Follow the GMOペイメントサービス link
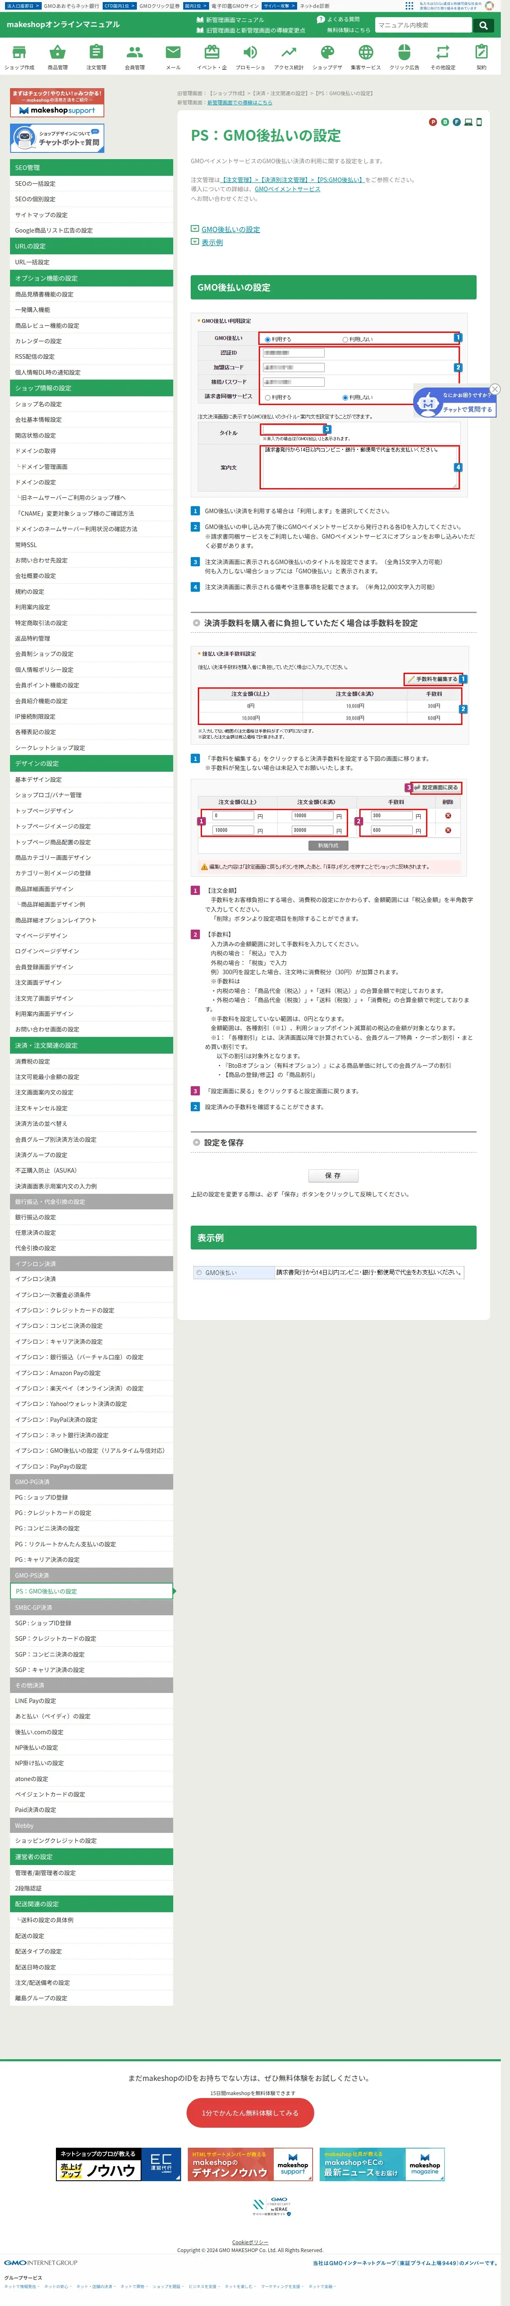 pyautogui.click(x=287, y=189)
